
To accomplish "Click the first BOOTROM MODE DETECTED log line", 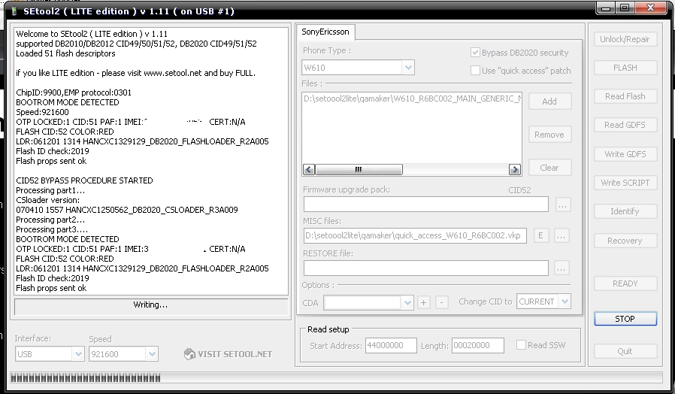I will click(x=68, y=102).
